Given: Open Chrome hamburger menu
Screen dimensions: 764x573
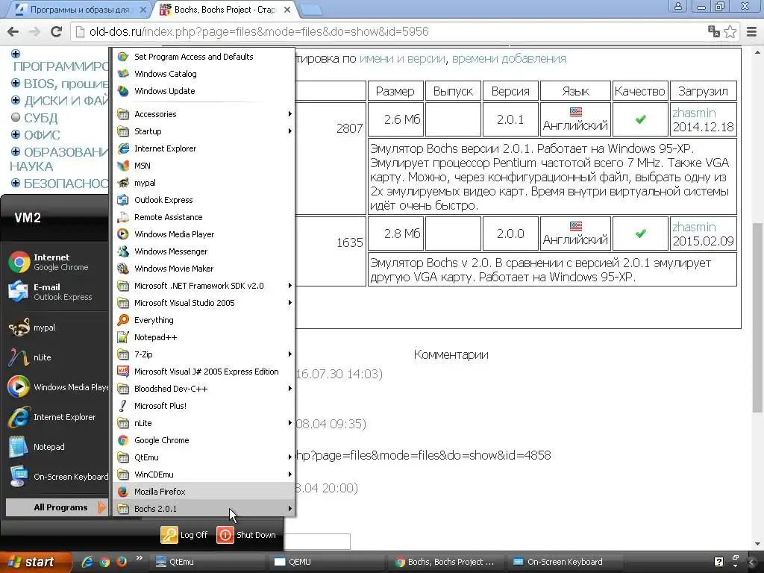Looking at the screenshot, I should tap(752, 31).
